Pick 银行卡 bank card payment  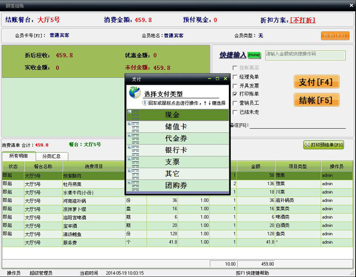(x=172, y=150)
